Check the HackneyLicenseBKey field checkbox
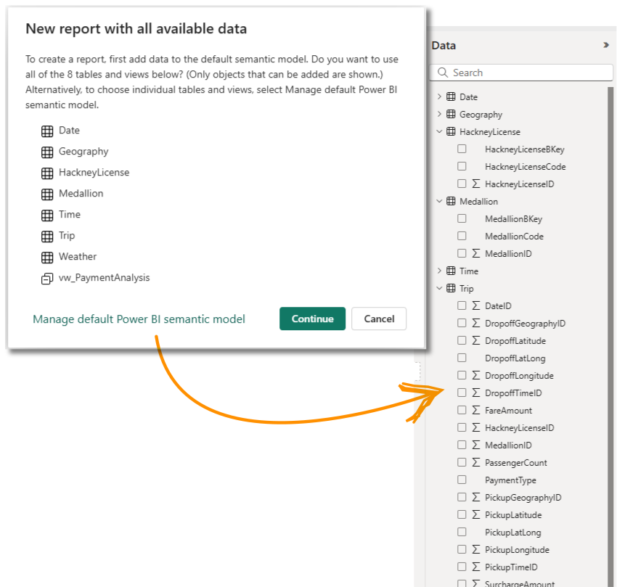617x587 pixels. pyautogui.click(x=462, y=149)
